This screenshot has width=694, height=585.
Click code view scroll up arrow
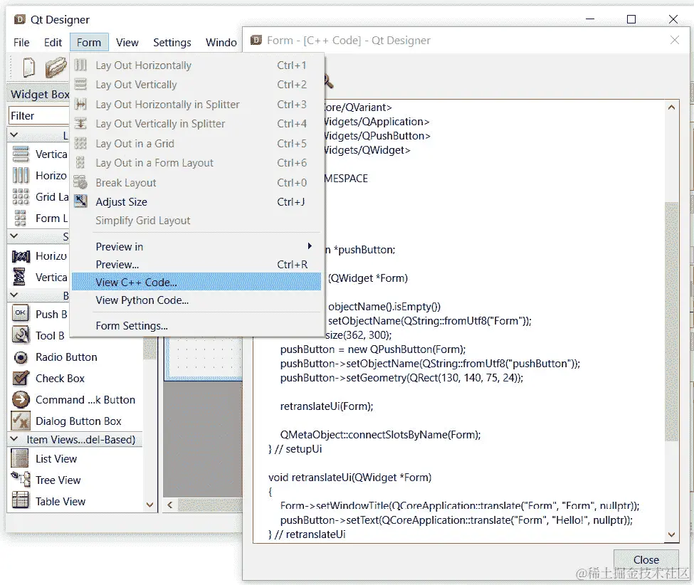pos(671,107)
